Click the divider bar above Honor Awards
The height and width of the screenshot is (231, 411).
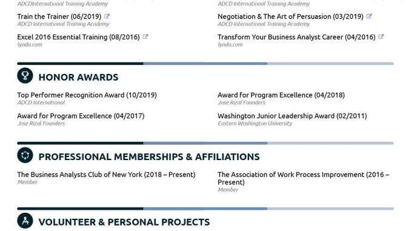coord(206,64)
